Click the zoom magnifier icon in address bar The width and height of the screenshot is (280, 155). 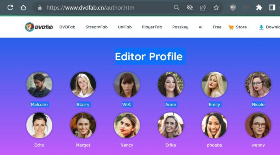point(176,8)
